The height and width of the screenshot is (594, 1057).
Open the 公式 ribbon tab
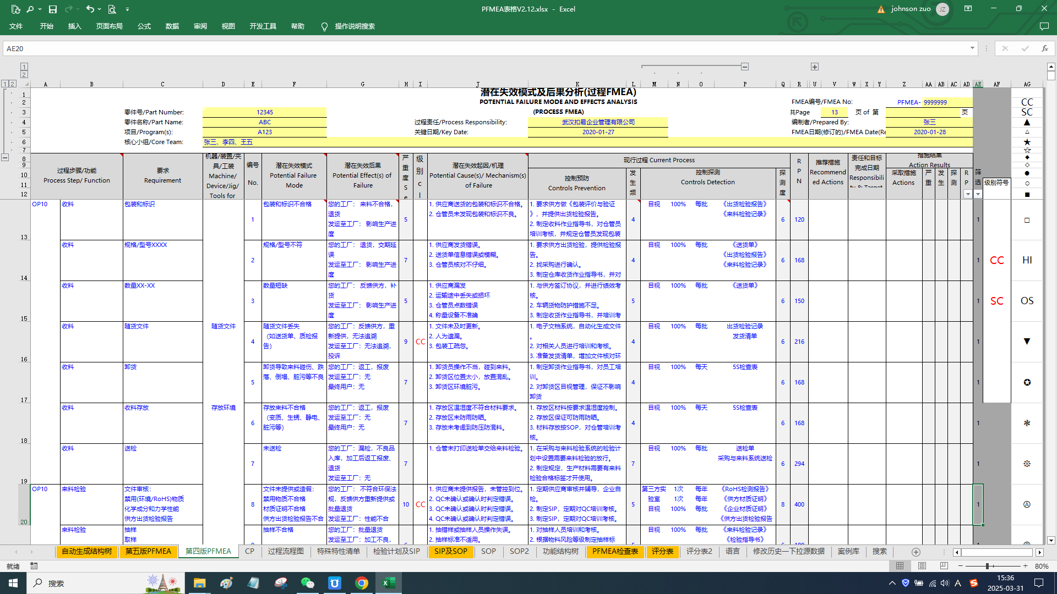coord(144,26)
